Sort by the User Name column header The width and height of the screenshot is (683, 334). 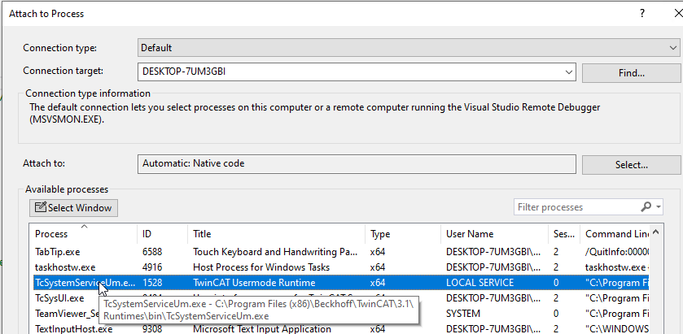pyautogui.click(x=493, y=234)
